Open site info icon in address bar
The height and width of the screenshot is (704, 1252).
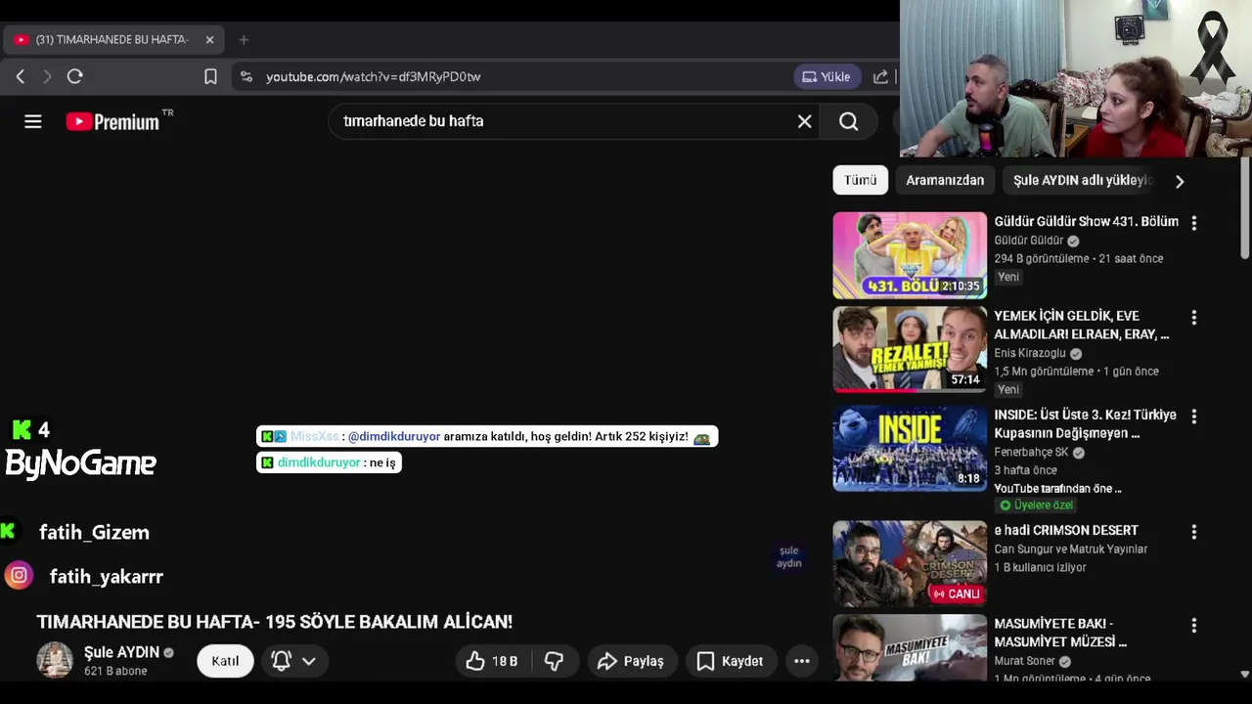tap(246, 76)
